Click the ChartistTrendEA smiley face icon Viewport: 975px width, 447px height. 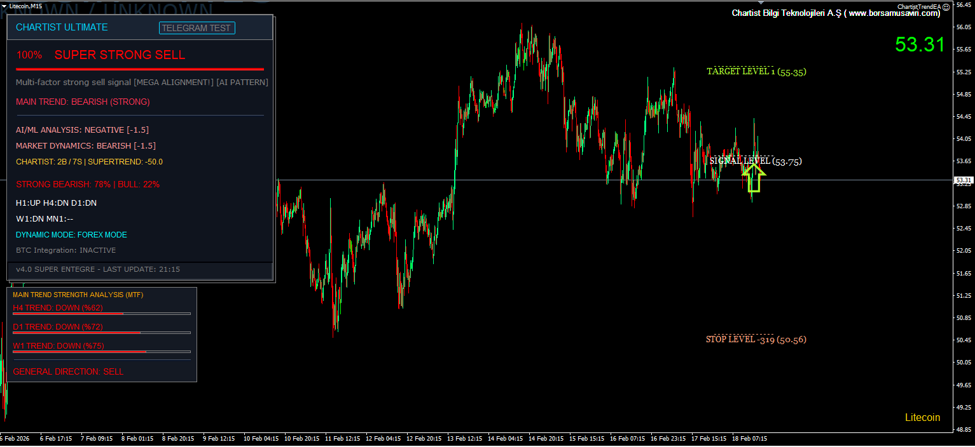point(946,6)
